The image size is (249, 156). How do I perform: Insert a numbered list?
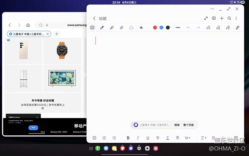pyautogui.click(x=104, y=138)
